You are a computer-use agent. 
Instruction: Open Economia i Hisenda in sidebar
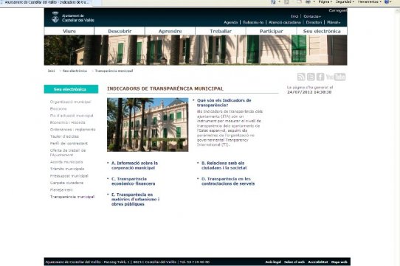point(68,122)
